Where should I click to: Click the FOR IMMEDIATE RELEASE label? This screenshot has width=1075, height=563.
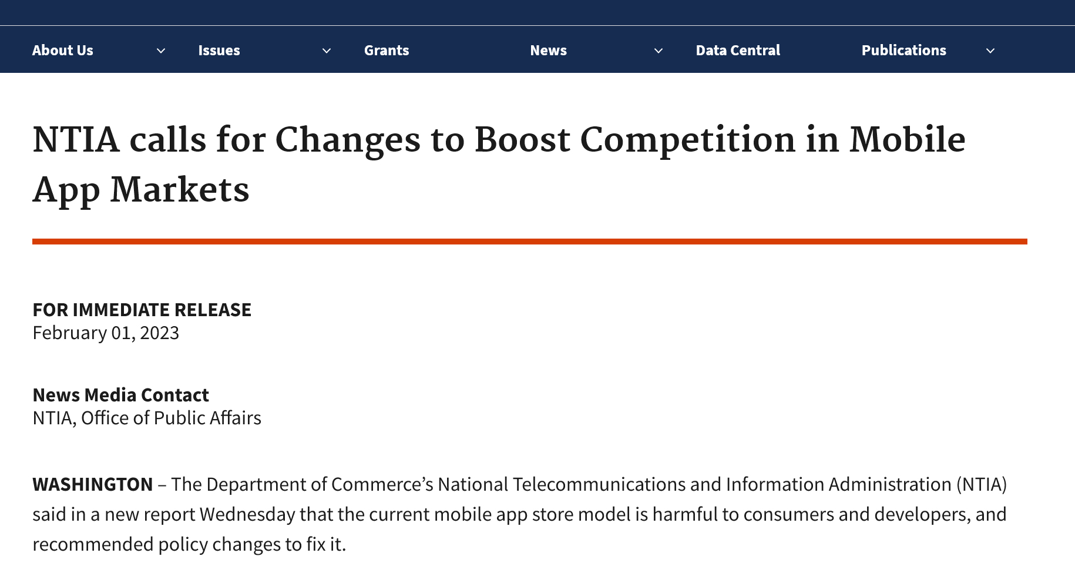tap(142, 310)
